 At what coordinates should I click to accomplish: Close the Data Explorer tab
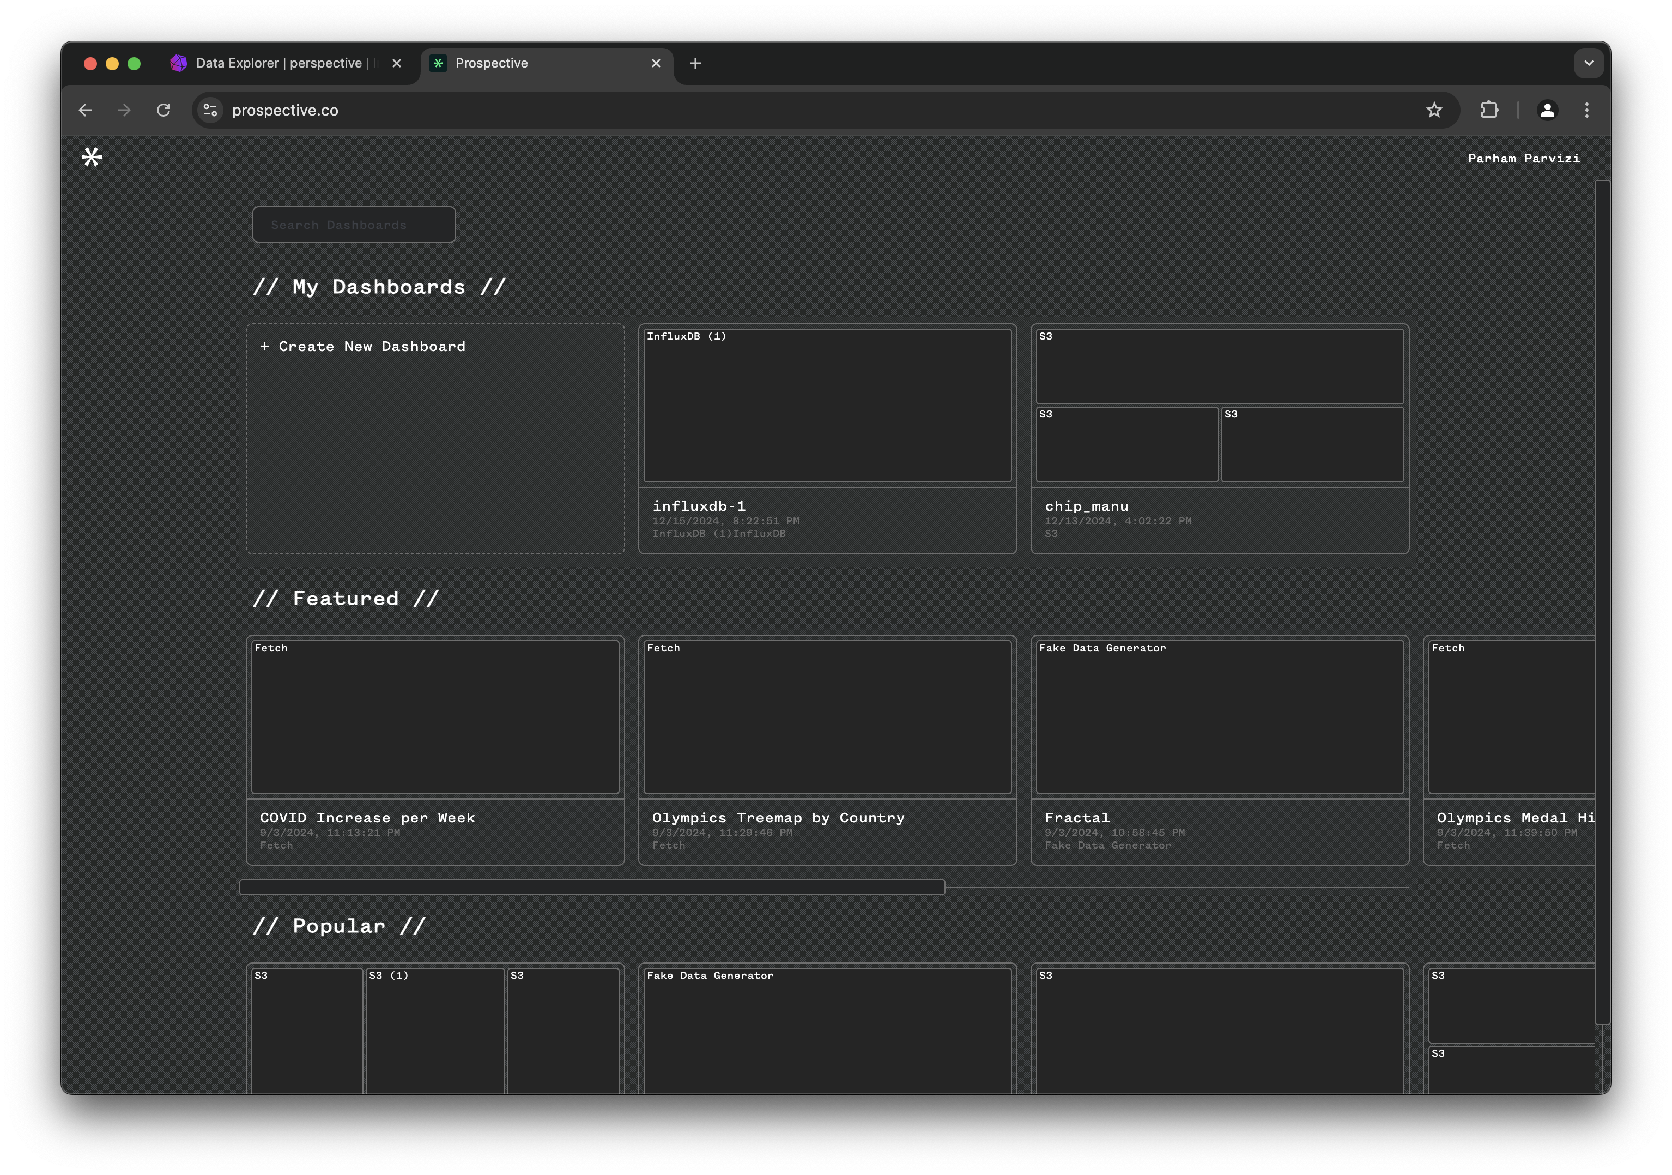click(x=397, y=63)
